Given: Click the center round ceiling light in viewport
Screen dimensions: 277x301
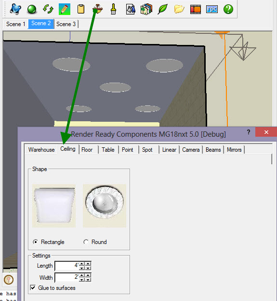Looking at the screenshot, I should click(115, 87).
